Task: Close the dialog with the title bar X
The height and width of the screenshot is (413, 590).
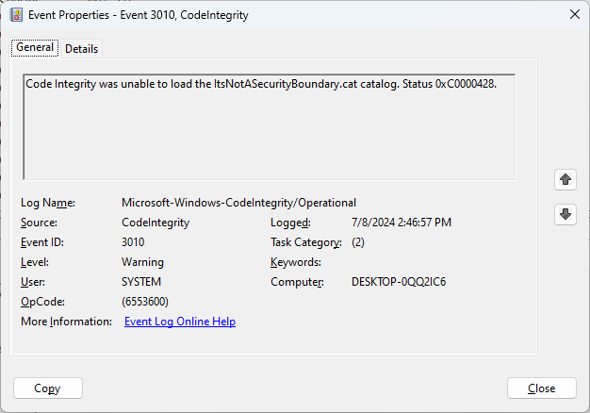Action: tap(575, 14)
